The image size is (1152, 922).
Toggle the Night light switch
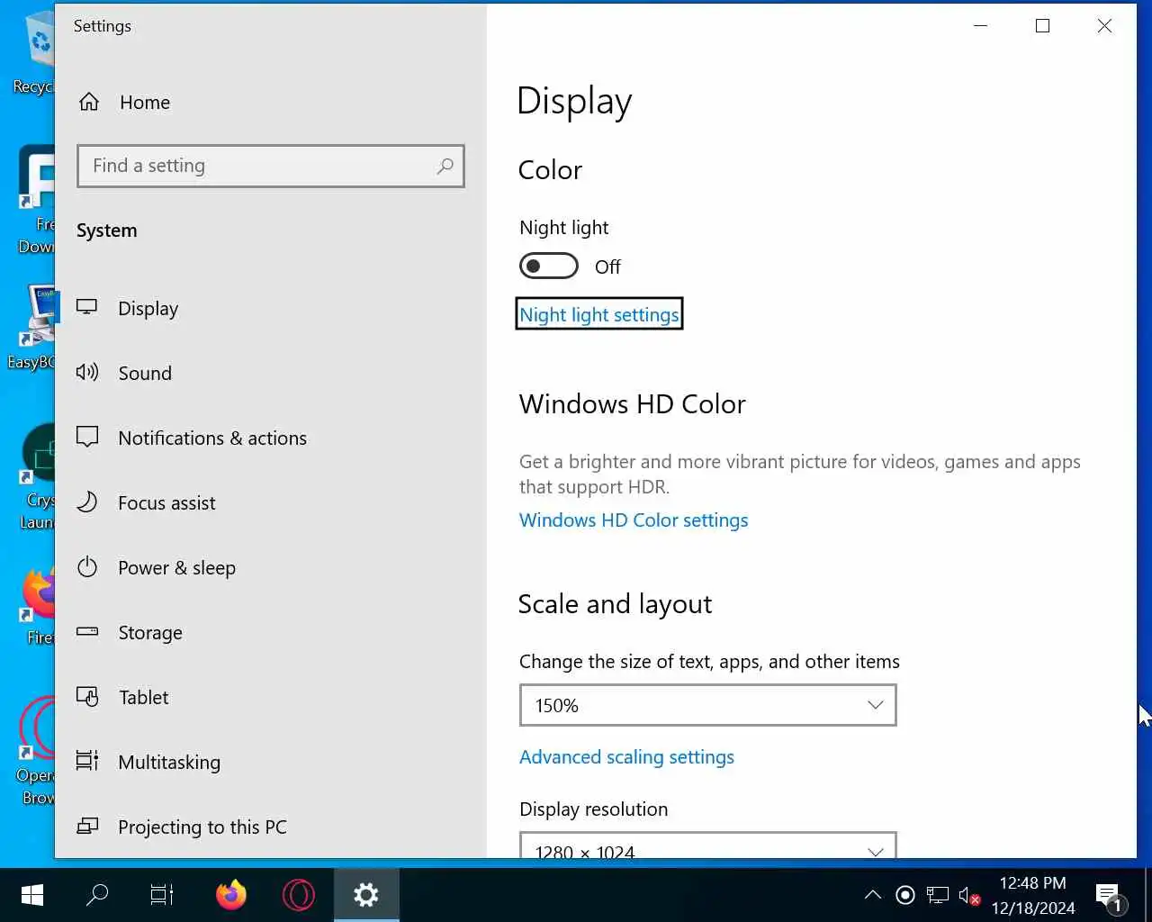[548, 267]
